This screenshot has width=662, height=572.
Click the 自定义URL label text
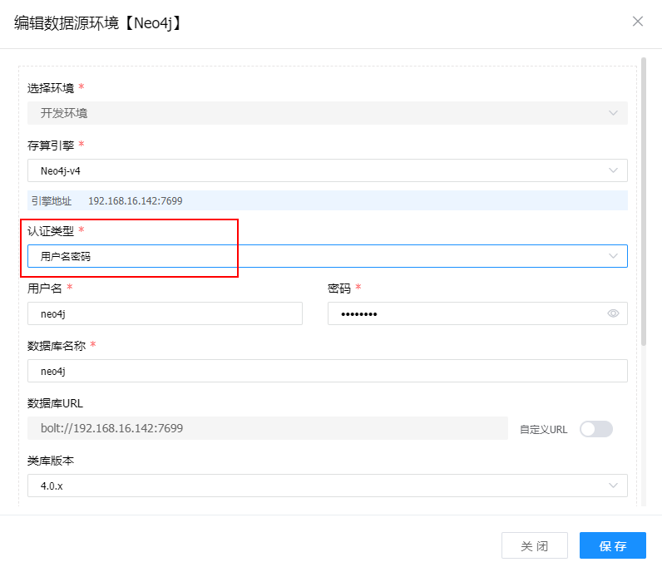pos(543,430)
